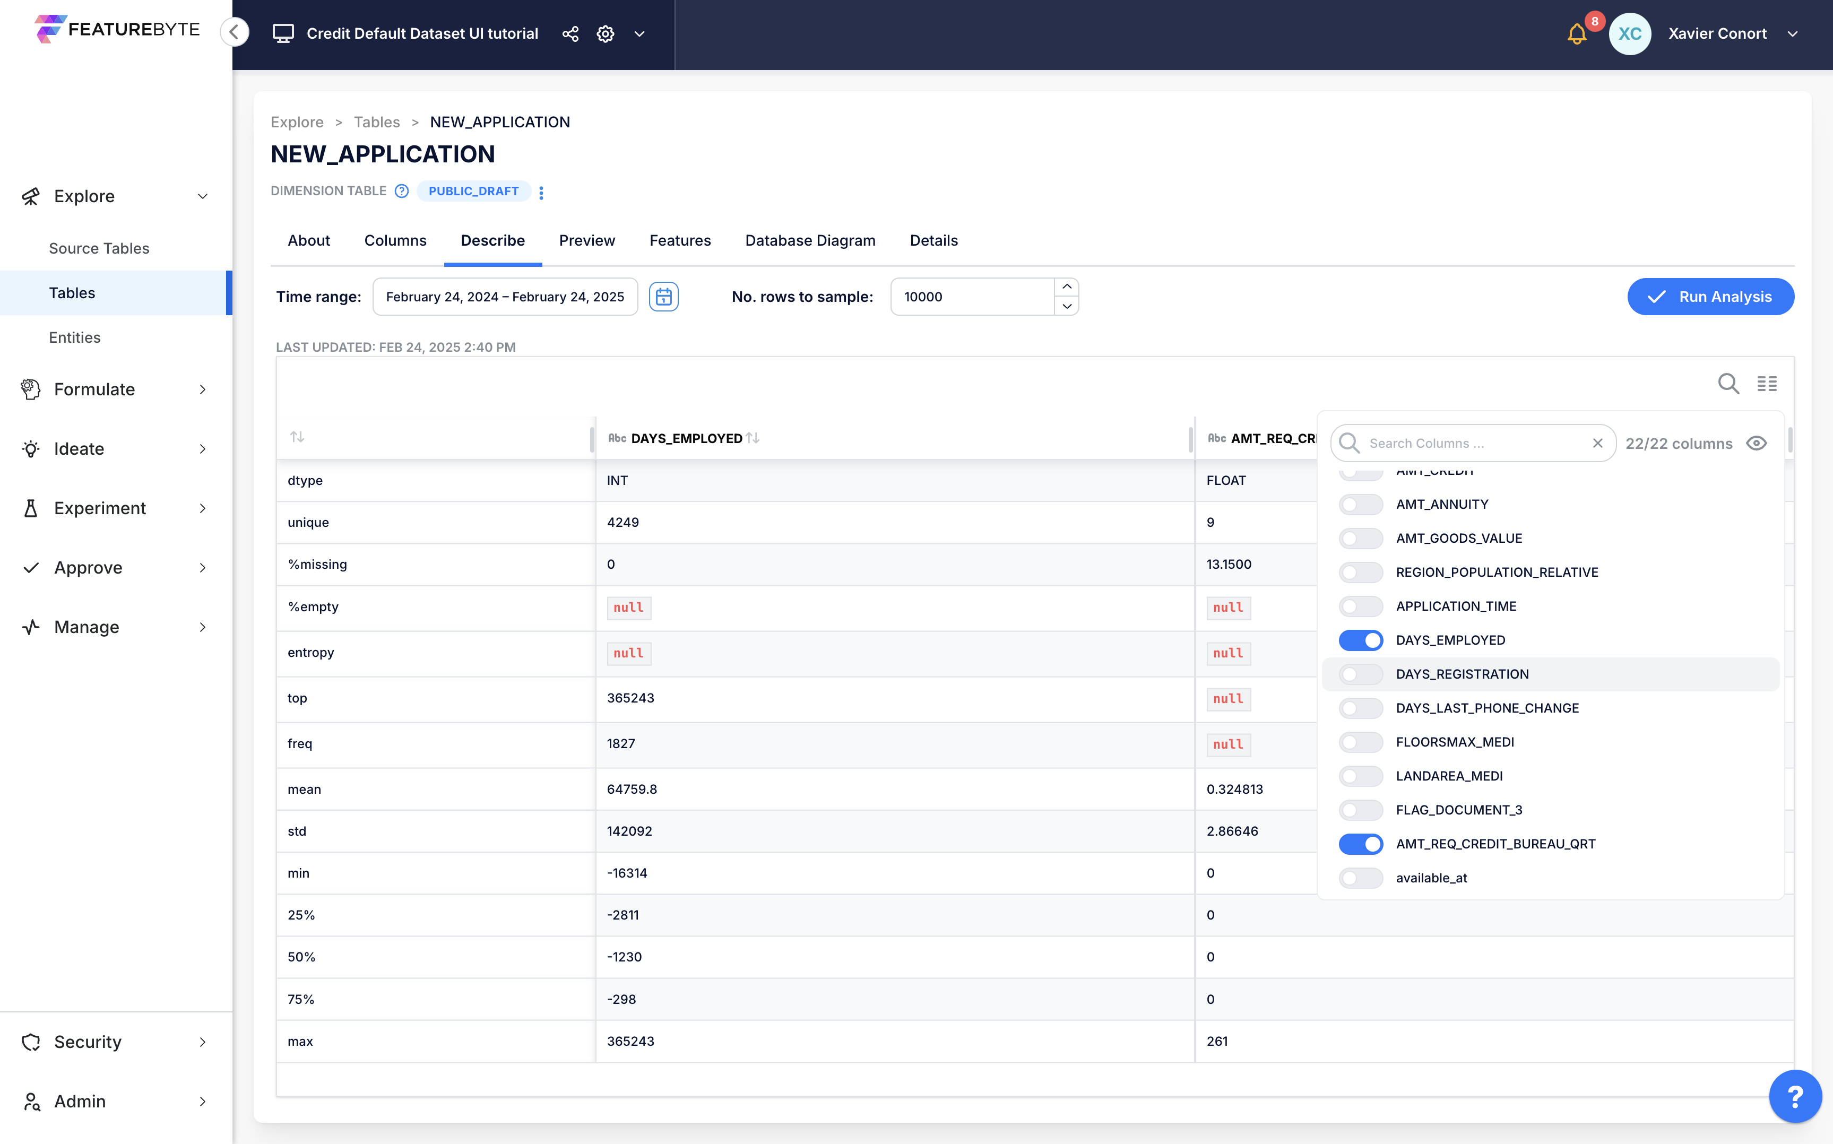Viewport: 1833px width, 1144px height.
Task: Open the catalog dropdown chevron
Action: click(639, 33)
